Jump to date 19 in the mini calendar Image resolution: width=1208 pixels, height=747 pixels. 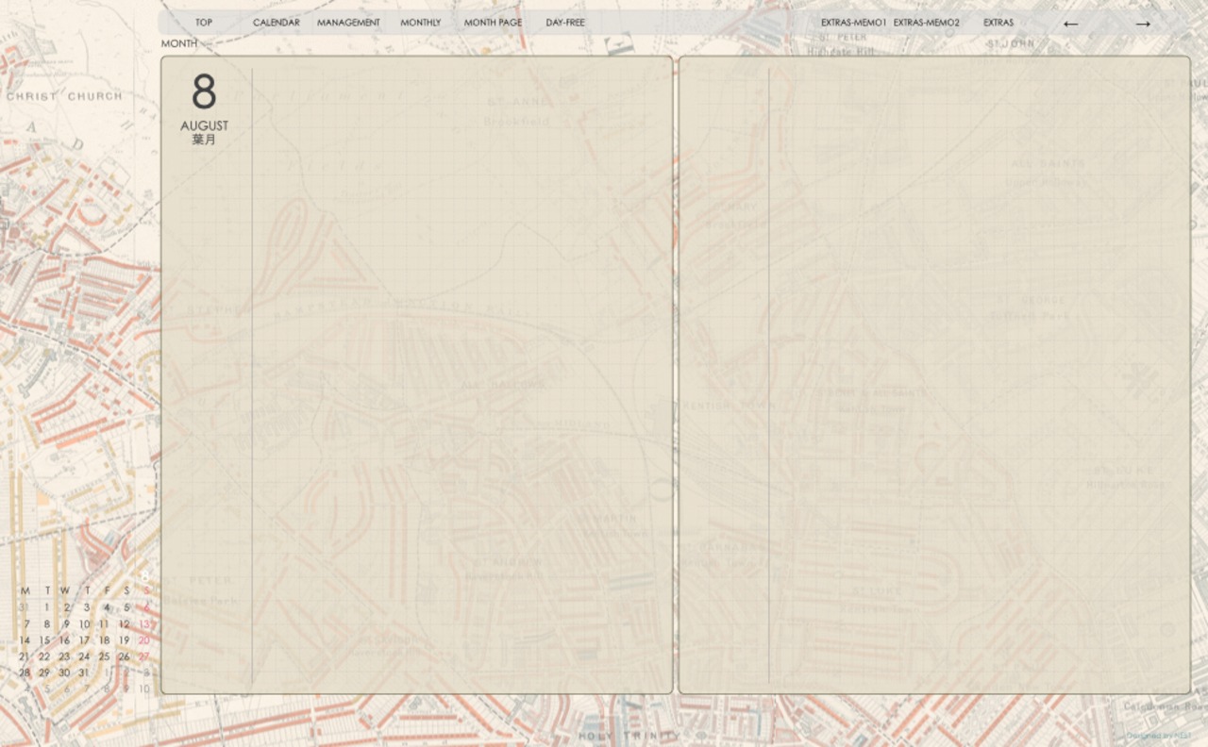124,640
